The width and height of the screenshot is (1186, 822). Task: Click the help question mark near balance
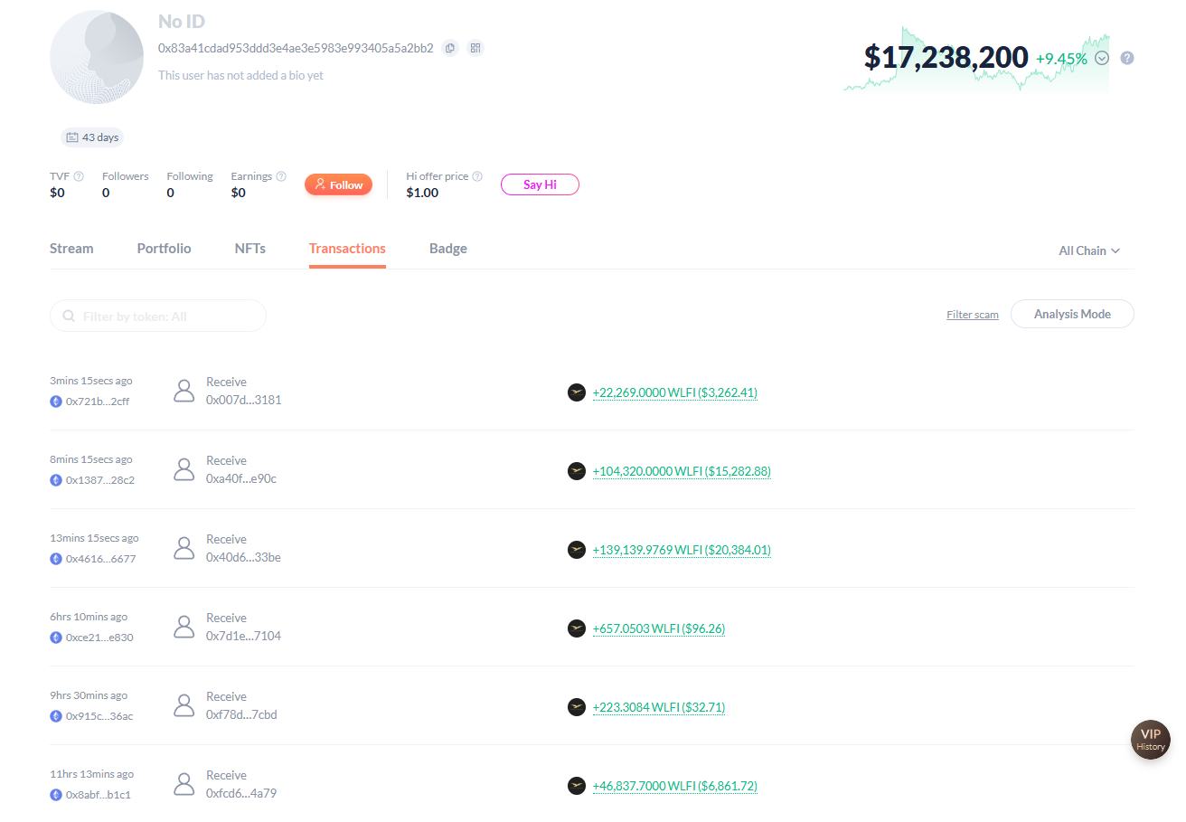1126,58
